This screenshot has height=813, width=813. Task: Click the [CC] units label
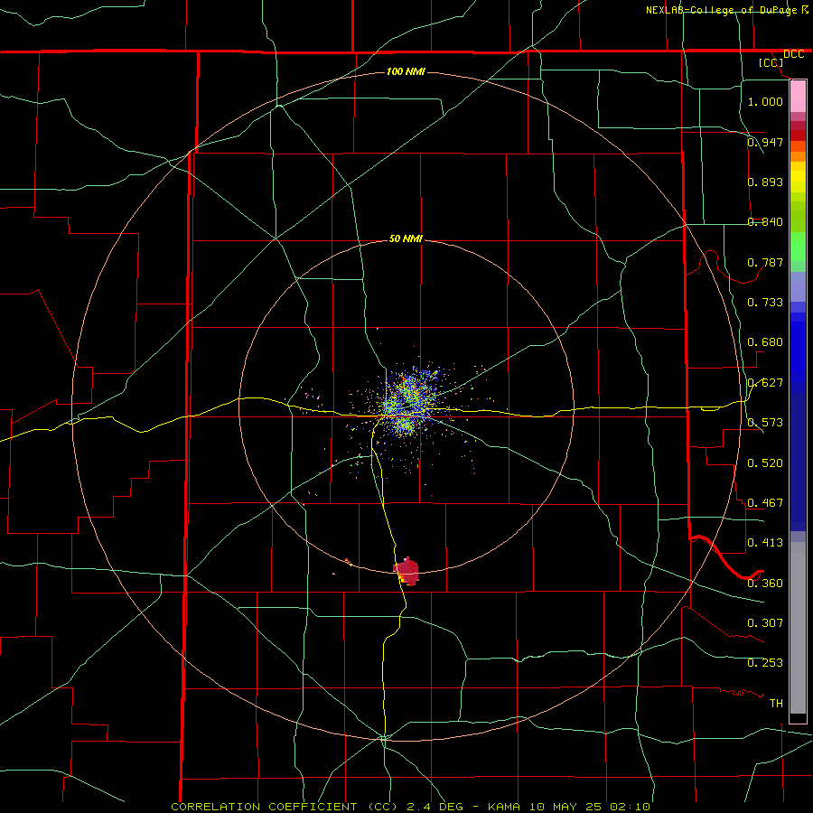tap(771, 62)
